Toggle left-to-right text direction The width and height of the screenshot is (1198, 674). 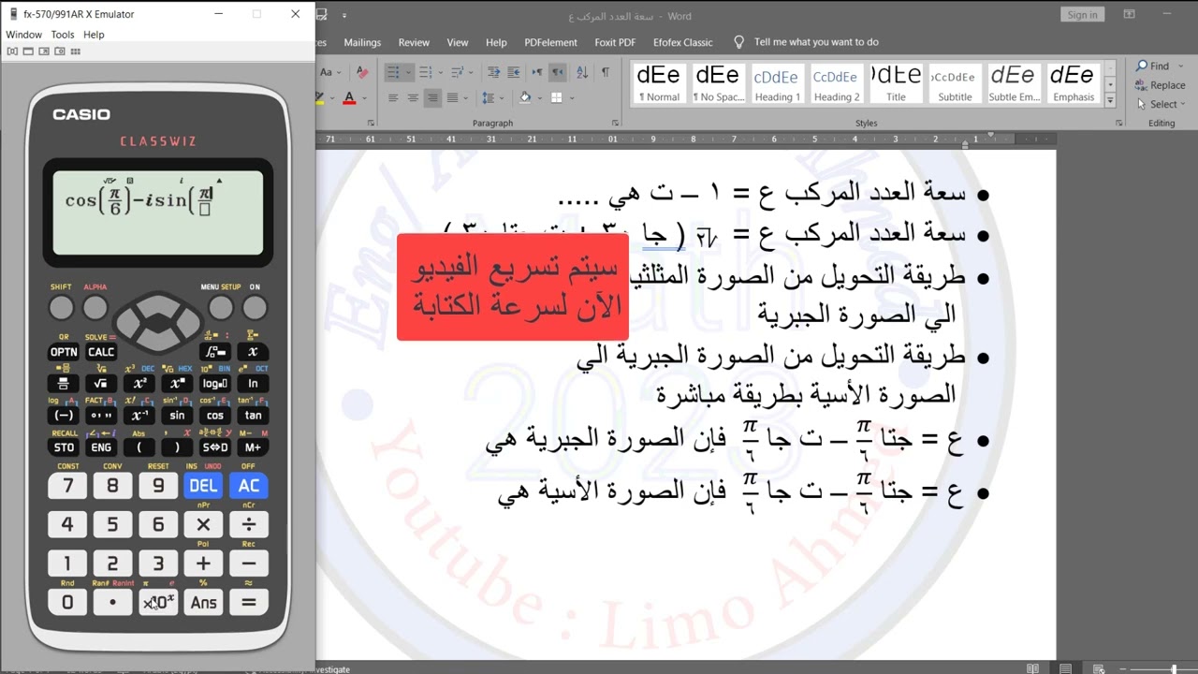tap(537, 72)
